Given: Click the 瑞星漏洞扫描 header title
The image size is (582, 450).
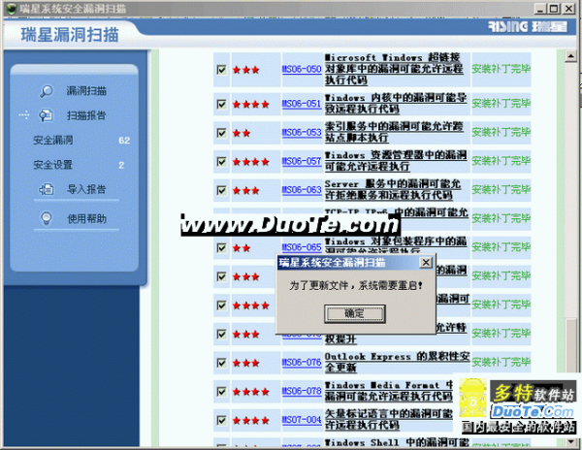Looking at the screenshot, I should click(70, 35).
